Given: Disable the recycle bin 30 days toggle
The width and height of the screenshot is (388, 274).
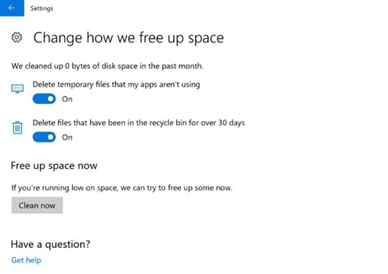Looking at the screenshot, I should [44, 138].
